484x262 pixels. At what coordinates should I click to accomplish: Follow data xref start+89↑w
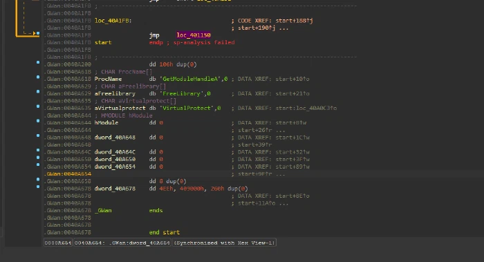pyautogui.click(x=292, y=167)
